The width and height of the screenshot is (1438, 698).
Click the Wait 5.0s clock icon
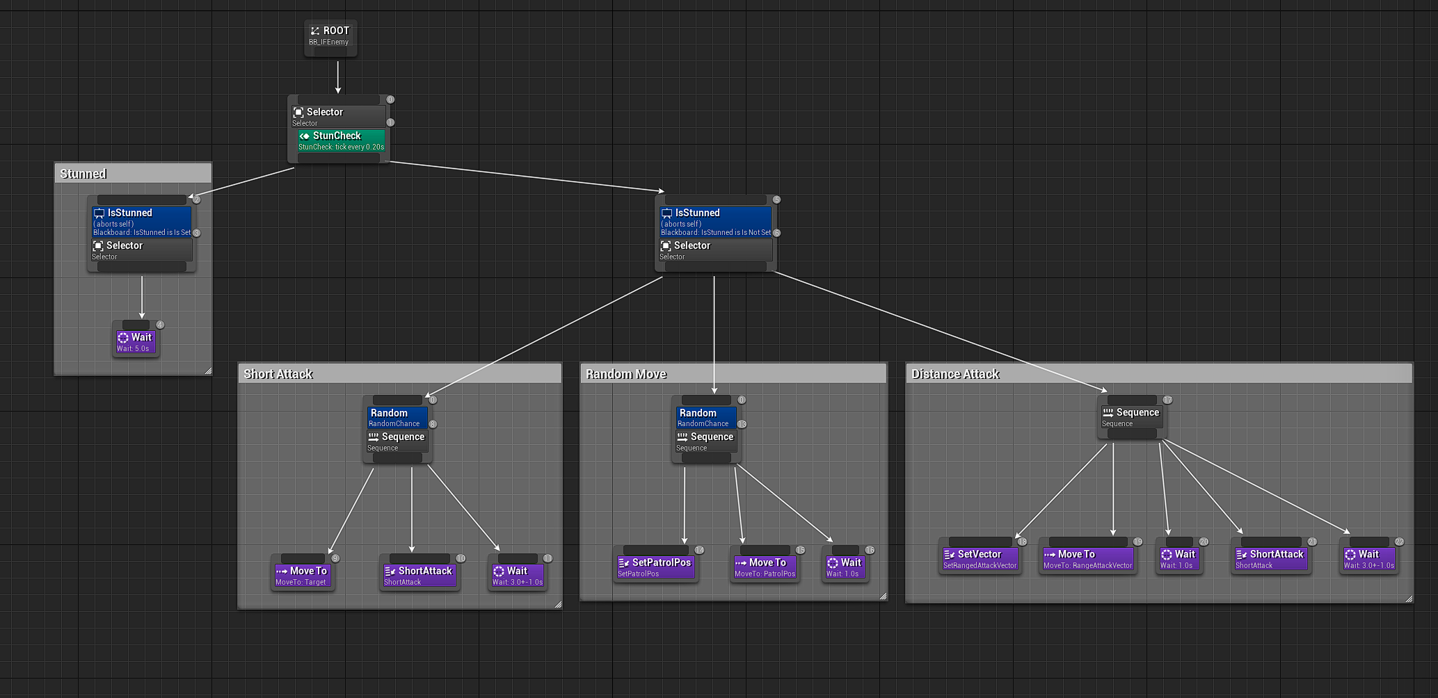123,338
